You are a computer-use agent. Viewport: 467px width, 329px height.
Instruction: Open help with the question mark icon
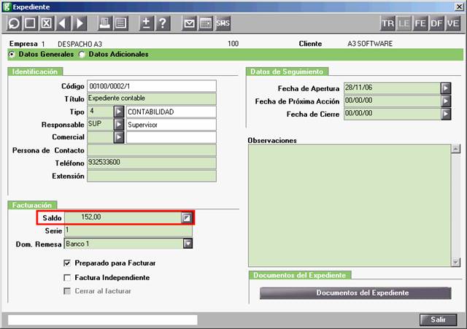(x=163, y=23)
